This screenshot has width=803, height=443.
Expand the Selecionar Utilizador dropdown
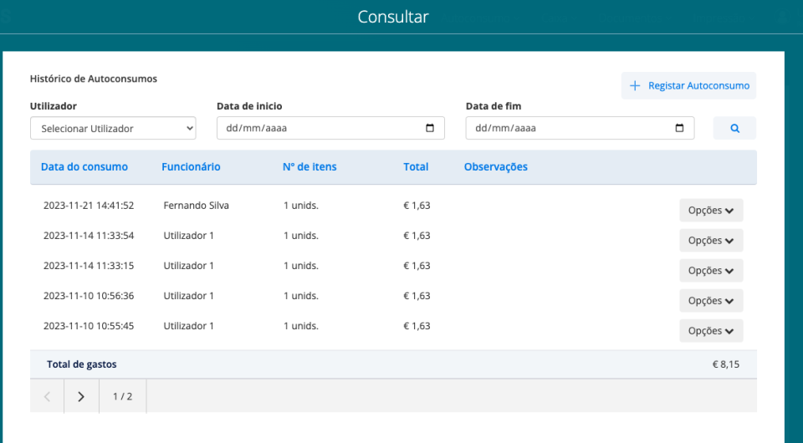(113, 128)
